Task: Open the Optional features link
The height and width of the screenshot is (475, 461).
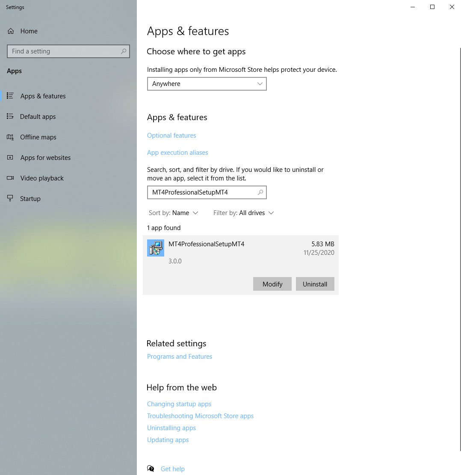Action: [x=171, y=136]
